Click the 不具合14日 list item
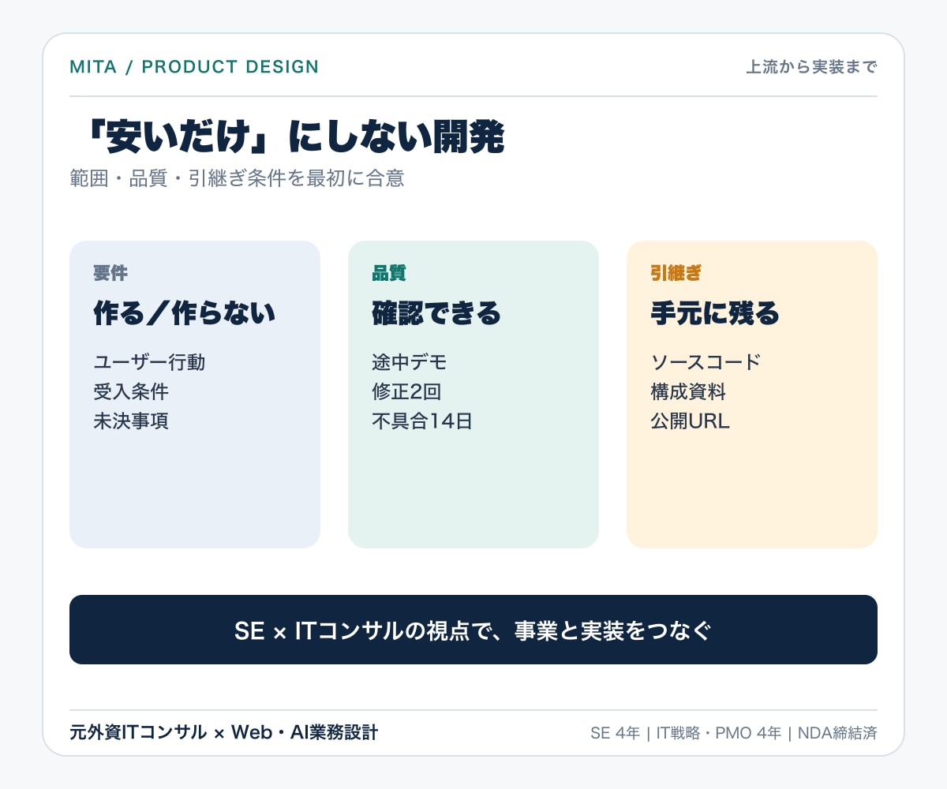 pos(422,421)
